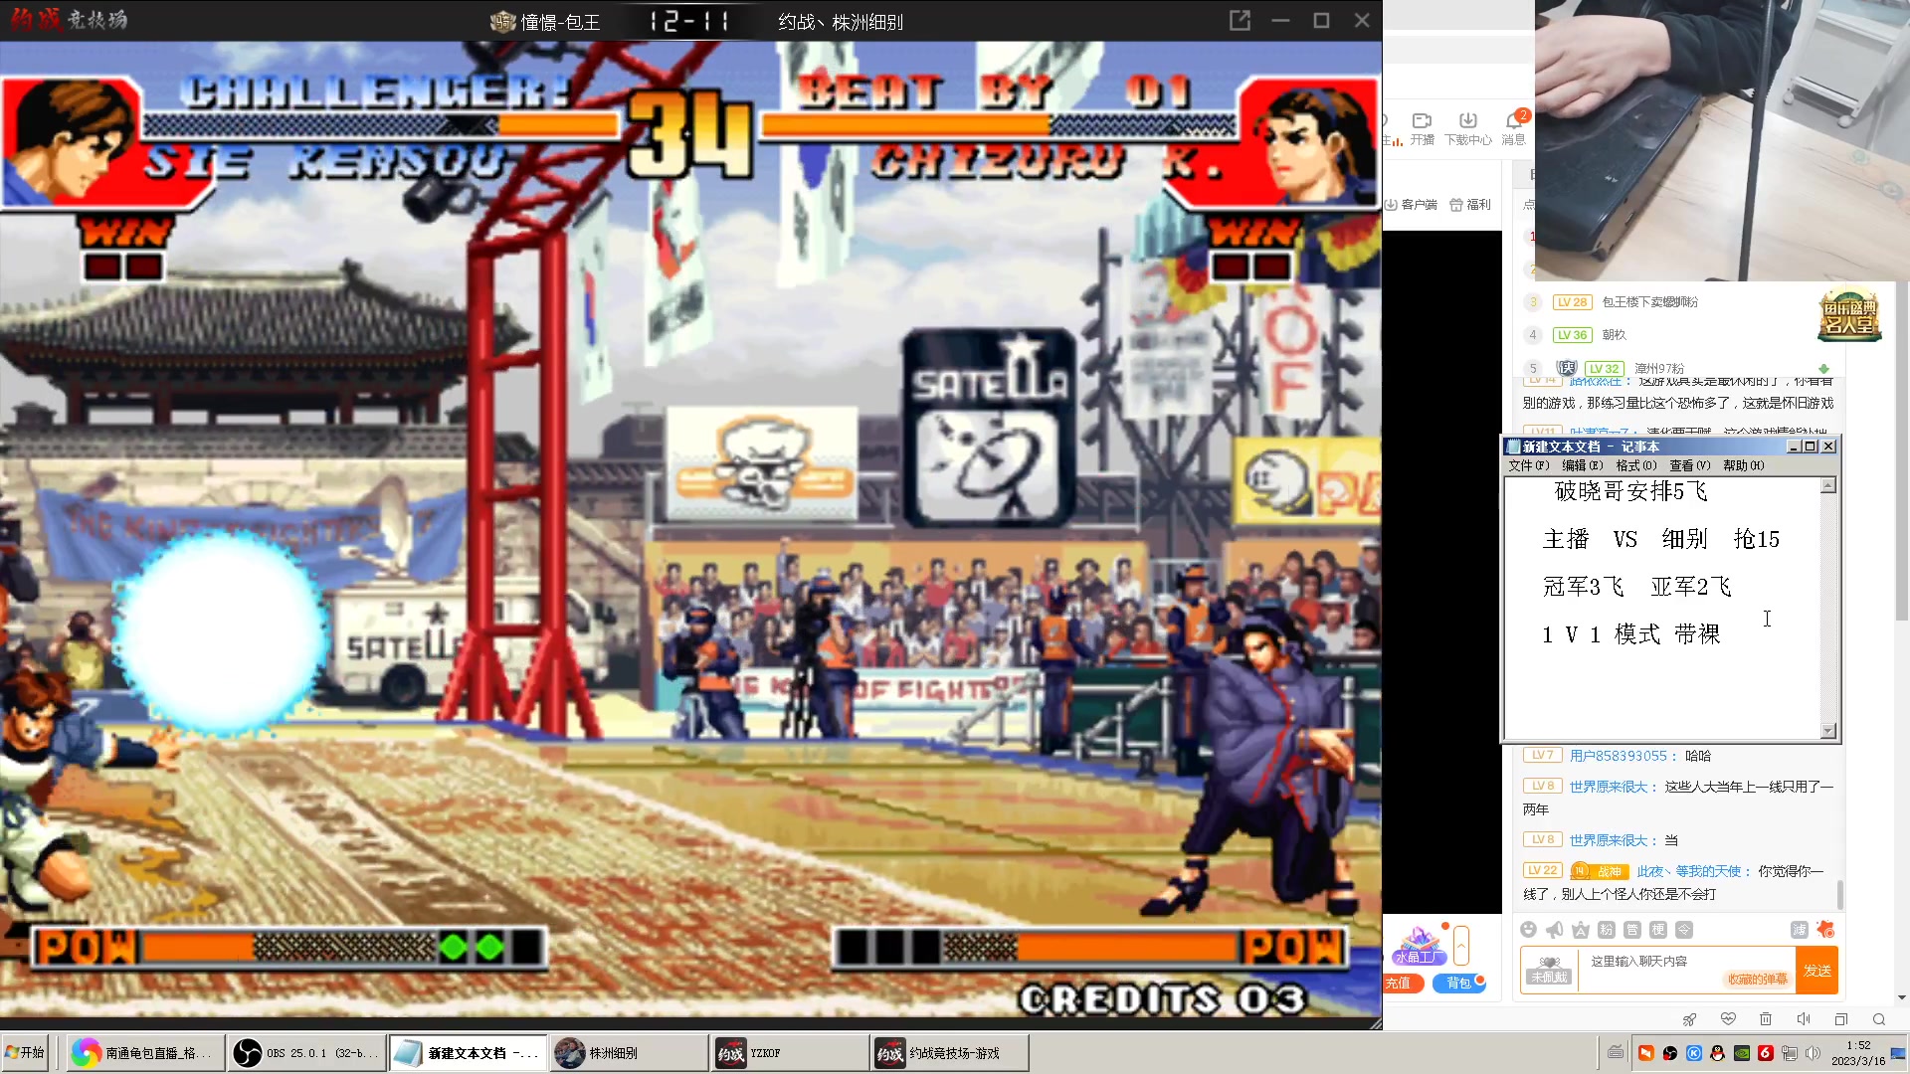Click the keyboard input method tray icon
1910x1074 pixels.
(x=1616, y=1053)
